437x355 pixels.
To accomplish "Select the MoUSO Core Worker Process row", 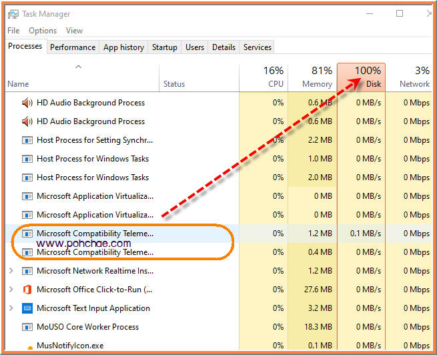I will coord(219,327).
